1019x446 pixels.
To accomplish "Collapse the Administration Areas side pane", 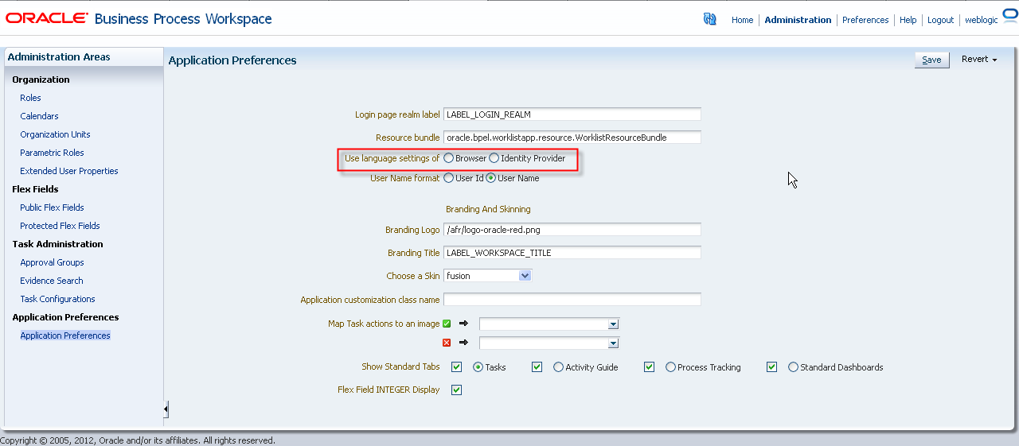I will pos(166,409).
